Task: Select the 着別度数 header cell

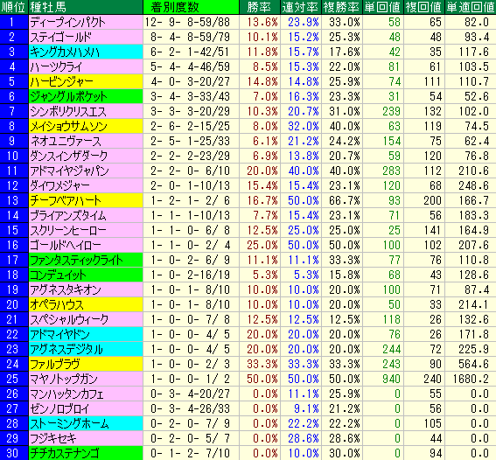Action: [x=191, y=7]
